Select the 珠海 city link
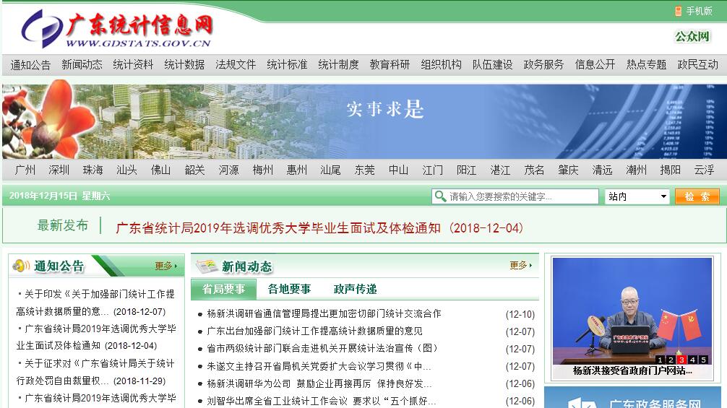 pos(93,170)
